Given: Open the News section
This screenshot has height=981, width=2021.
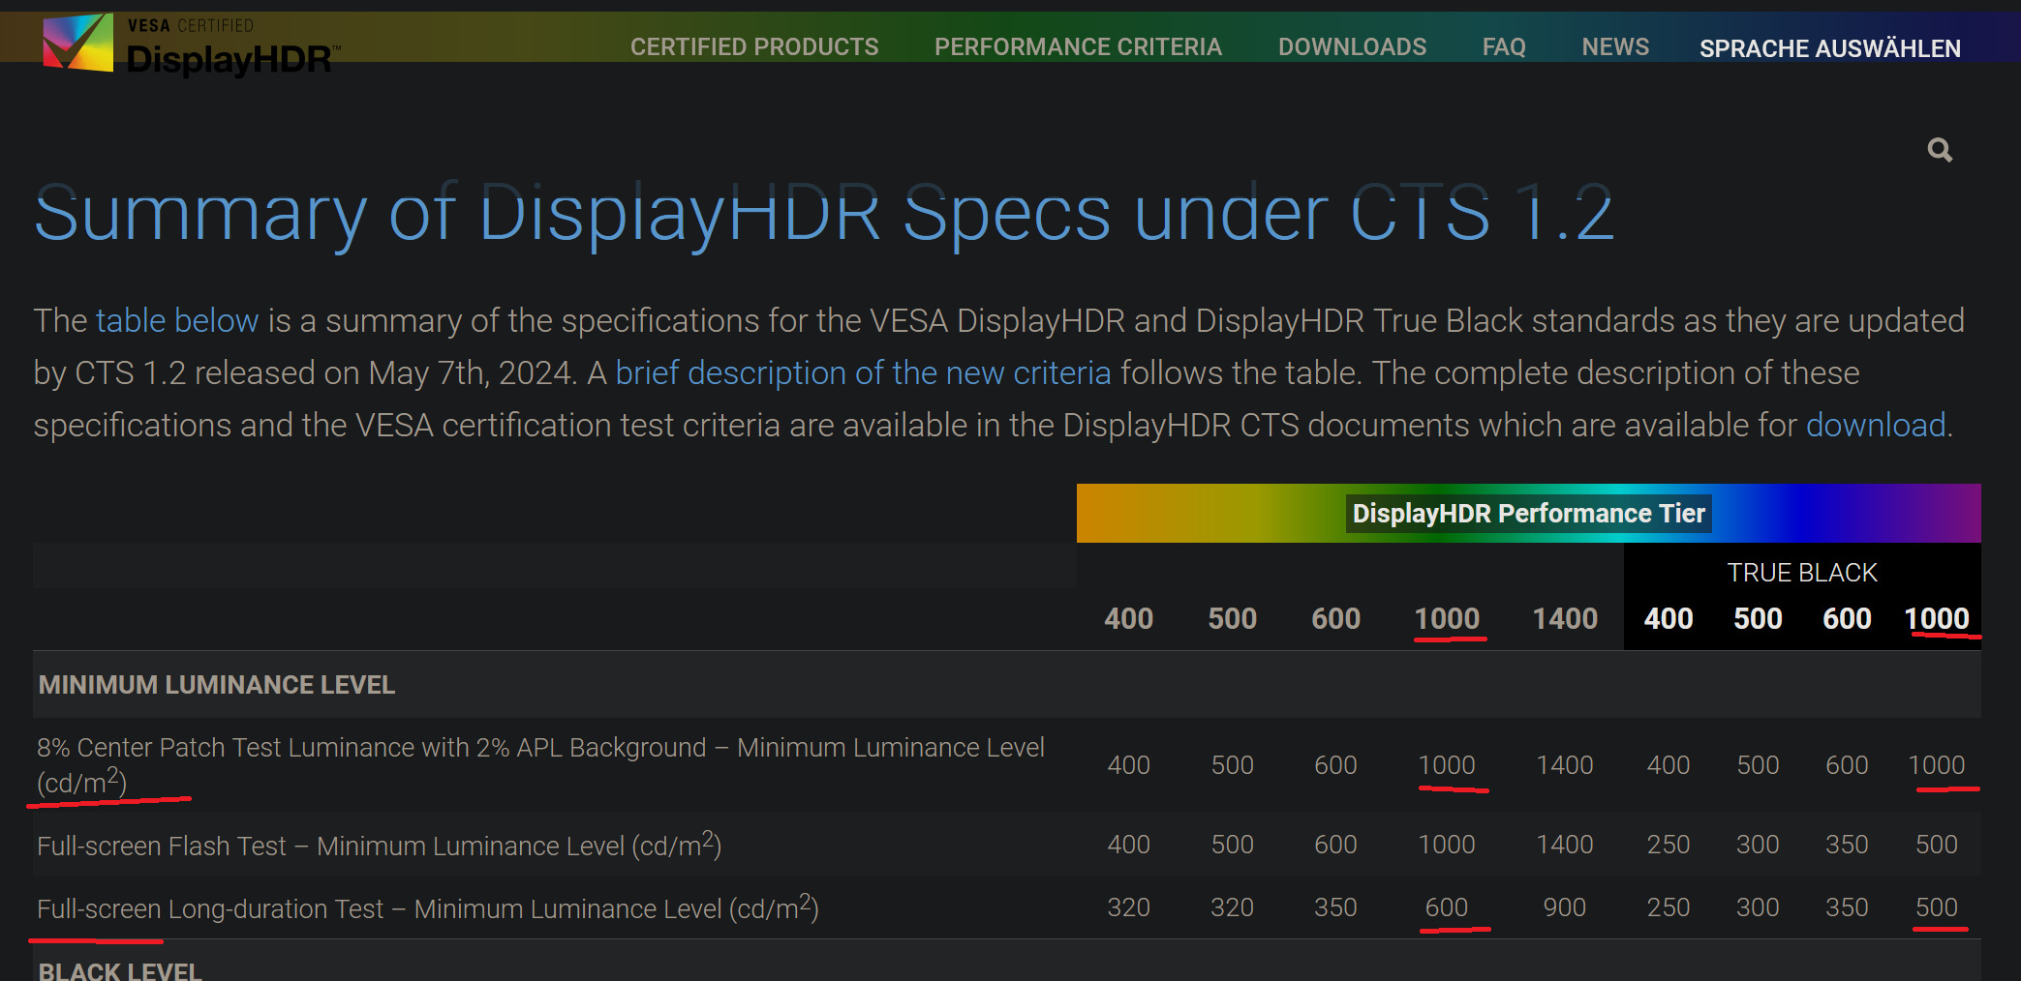Looking at the screenshot, I should pyautogui.click(x=1614, y=45).
